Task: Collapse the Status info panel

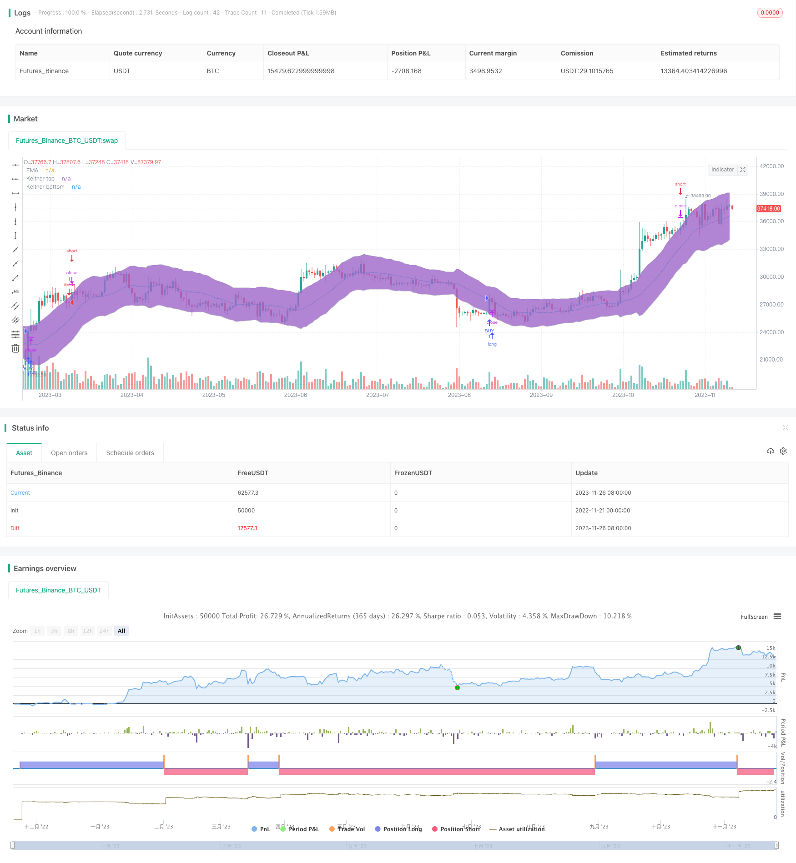Action: click(x=785, y=427)
